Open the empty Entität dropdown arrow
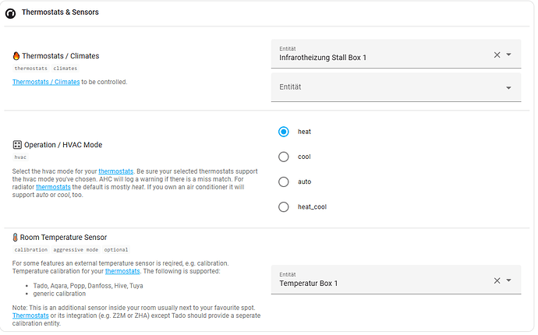538x335 pixels. [509, 88]
